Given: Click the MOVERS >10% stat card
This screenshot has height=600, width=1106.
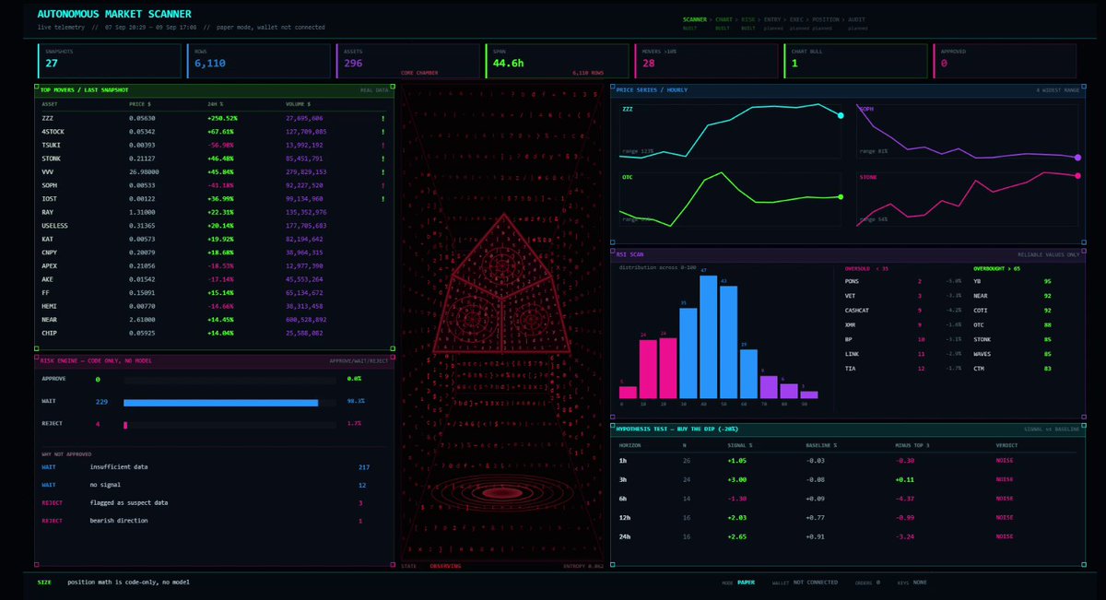Looking at the screenshot, I should 706,61.
